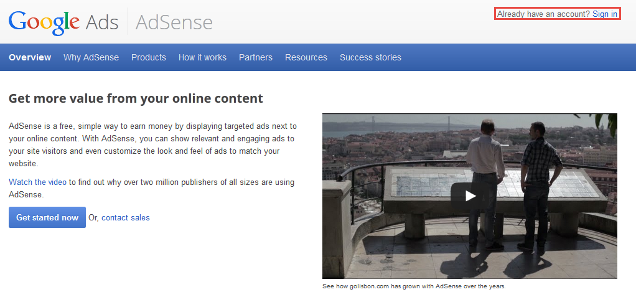Click the AdSense title text in header
636x297 pixels.
(x=174, y=22)
